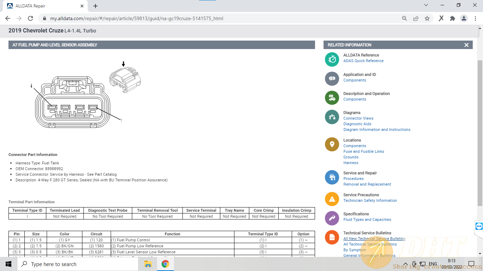Click the 'Fuel Level Sensor Low Reference' cell
This screenshot has height=271, width=483.
pos(173,252)
